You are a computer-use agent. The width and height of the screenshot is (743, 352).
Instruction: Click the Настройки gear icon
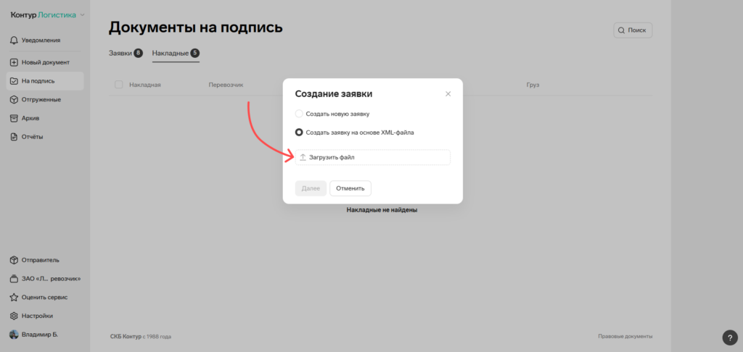click(15, 316)
